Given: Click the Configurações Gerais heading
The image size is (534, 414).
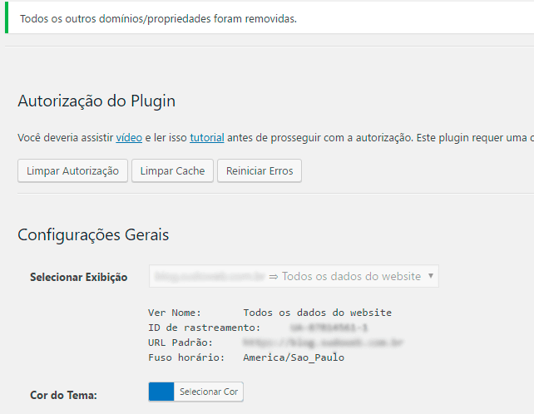Looking at the screenshot, I should click(93, 234).
